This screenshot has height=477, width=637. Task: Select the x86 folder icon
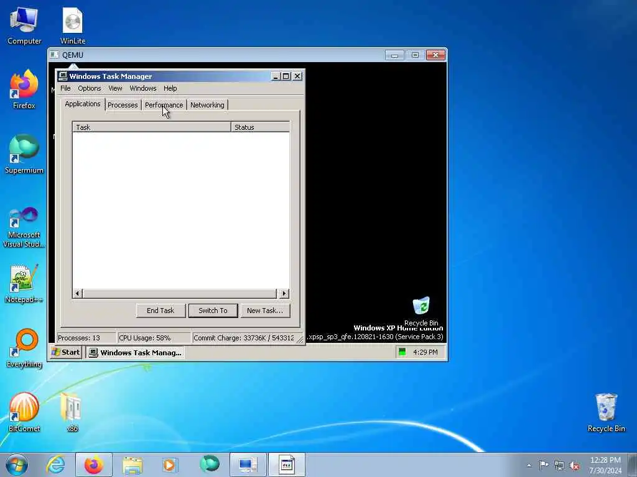coord(72,412)
